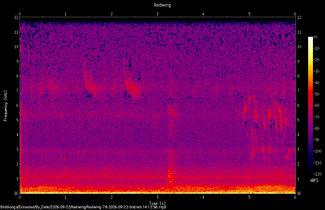Click the -120 value on dBFS scale
The height and width of the screenshot is (210, 325).
pyautogui.click(x=317, y=174)
